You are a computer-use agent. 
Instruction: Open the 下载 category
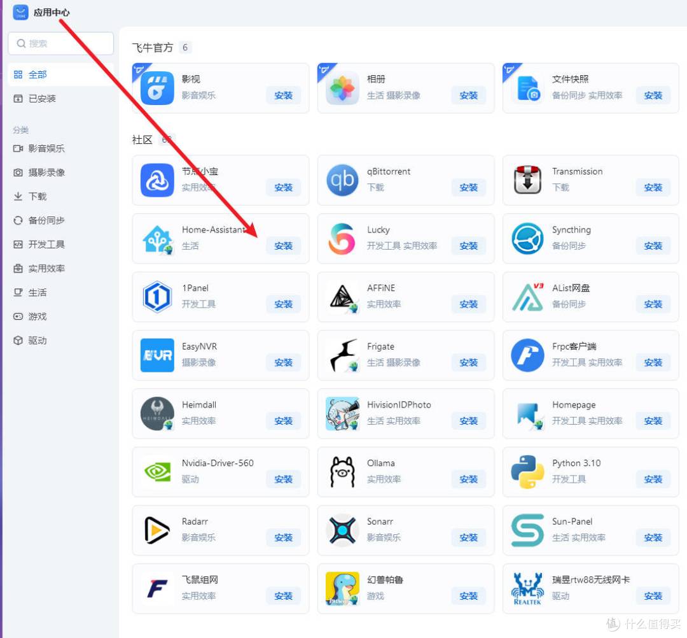click(60, 197)
